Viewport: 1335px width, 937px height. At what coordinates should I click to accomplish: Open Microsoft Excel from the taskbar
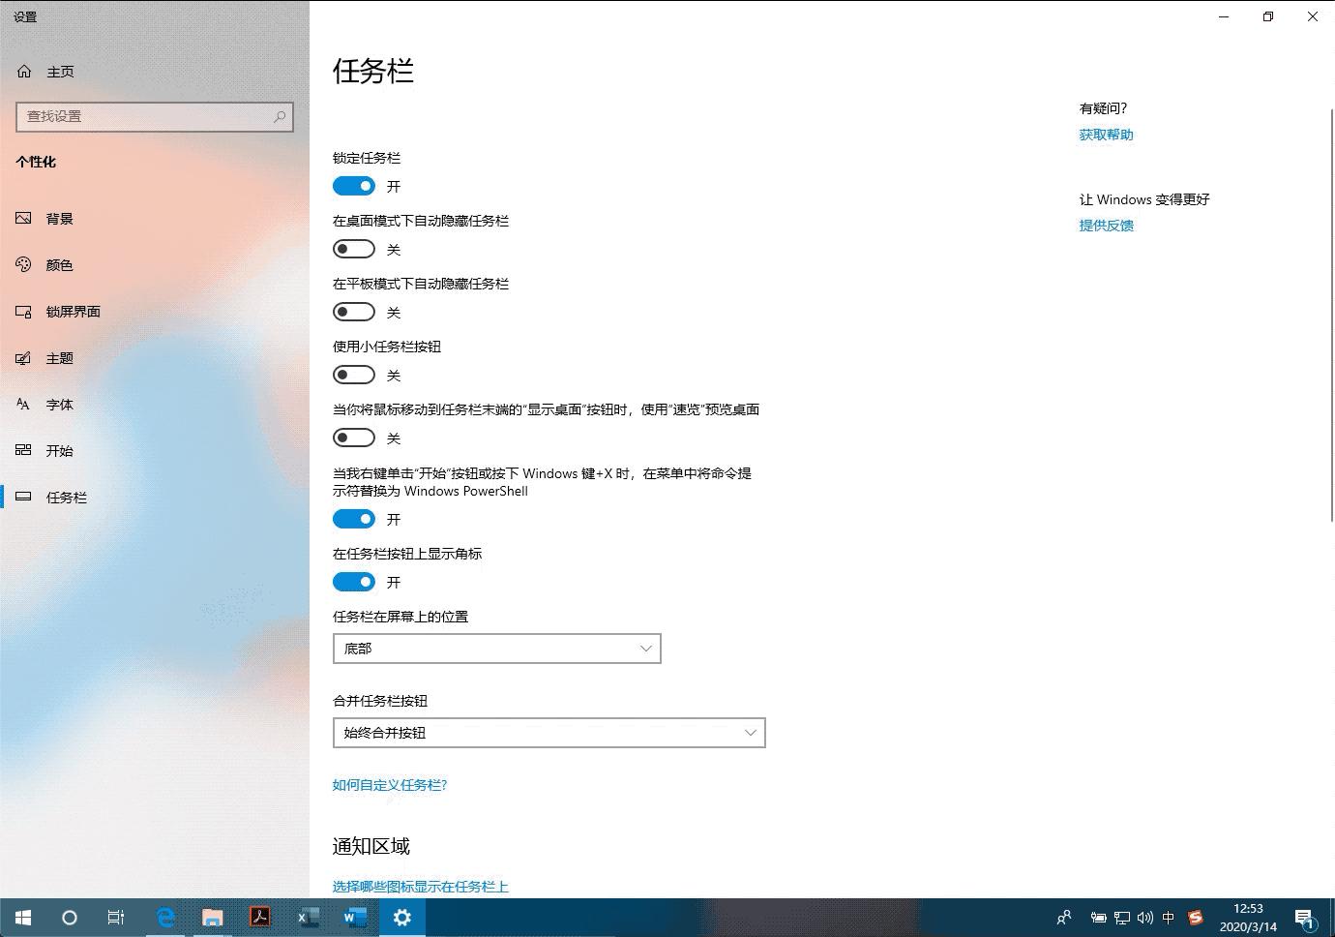(x=307, y=917)
